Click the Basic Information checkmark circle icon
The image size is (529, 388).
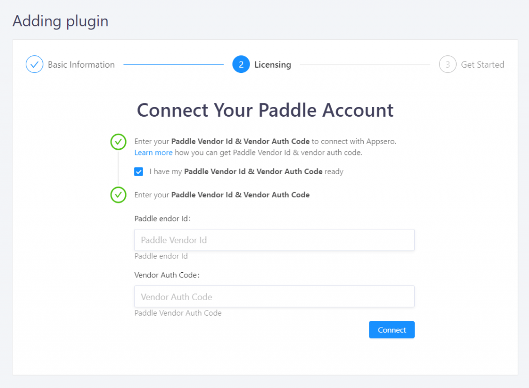tap(35, 64)
